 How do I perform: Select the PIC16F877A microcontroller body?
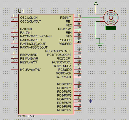coord(46,64)
